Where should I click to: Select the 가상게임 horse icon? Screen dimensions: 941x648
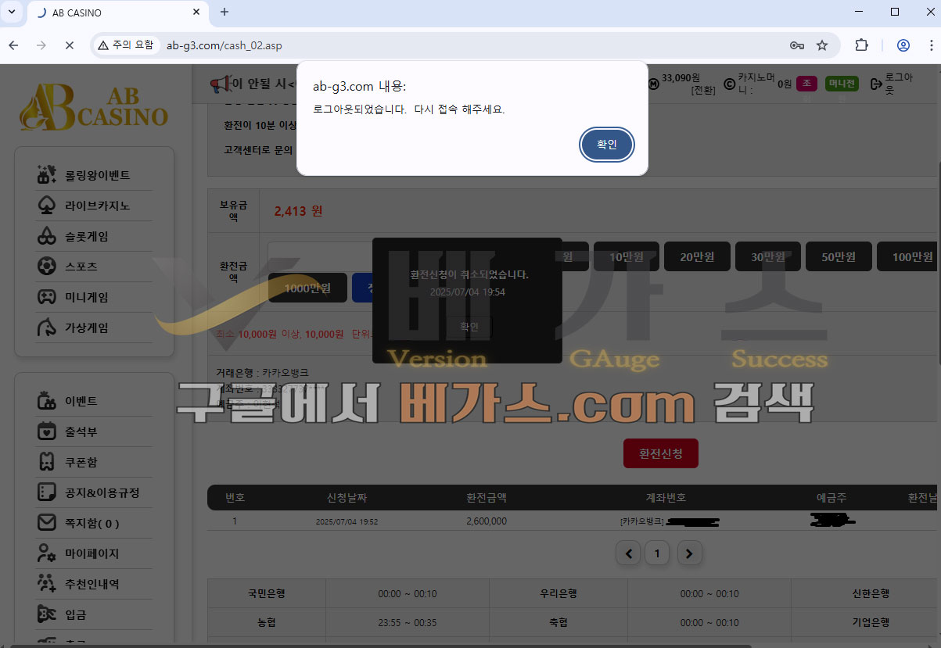[x=46, y=328]
